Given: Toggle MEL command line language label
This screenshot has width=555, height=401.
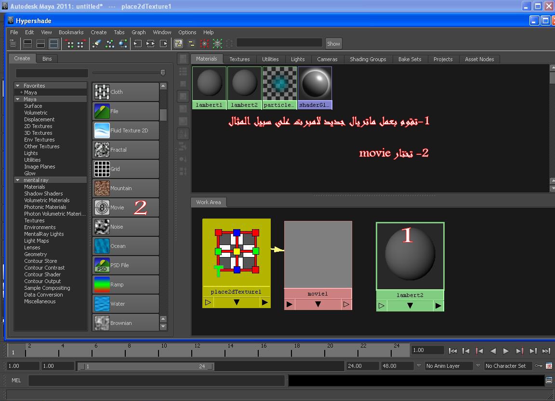Looking at the screenshot, I should 16,380.
